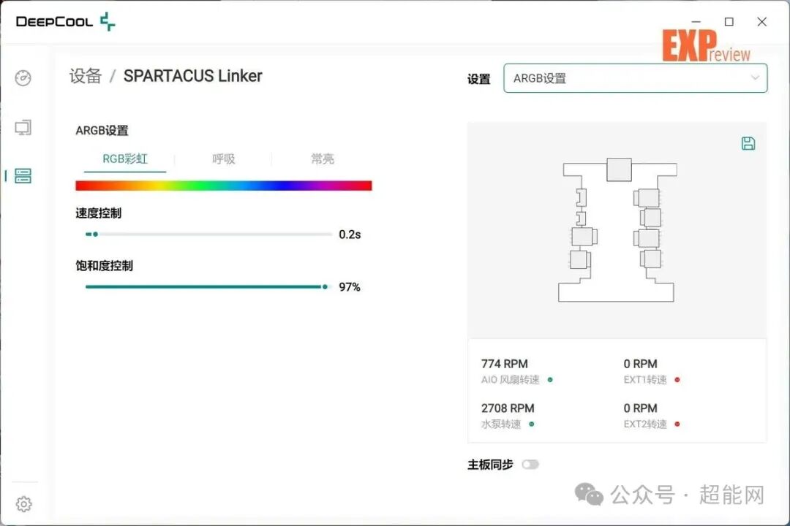
Task: Click the red indicator beside EXT2转速
Action: point(678,424)
